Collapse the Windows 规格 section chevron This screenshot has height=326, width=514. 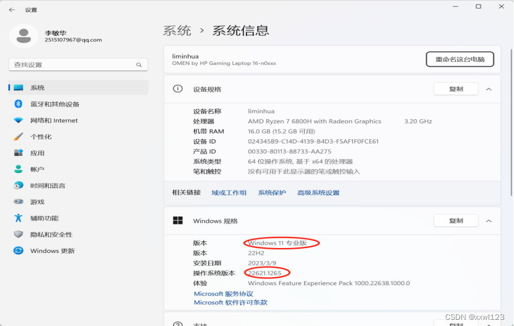[489, 221]
